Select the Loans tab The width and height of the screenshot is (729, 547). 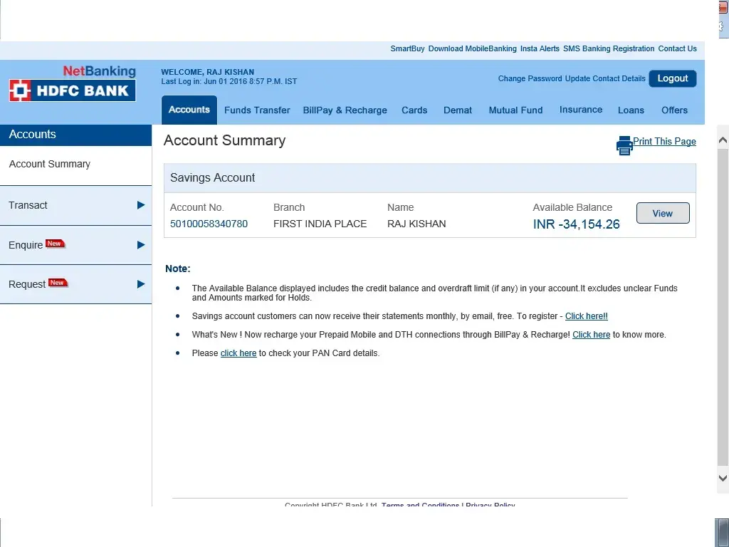click(631, 110)
